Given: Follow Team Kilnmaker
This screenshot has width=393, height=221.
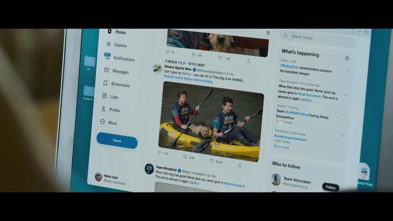Looking at the screenshot, I should (331, 187).
